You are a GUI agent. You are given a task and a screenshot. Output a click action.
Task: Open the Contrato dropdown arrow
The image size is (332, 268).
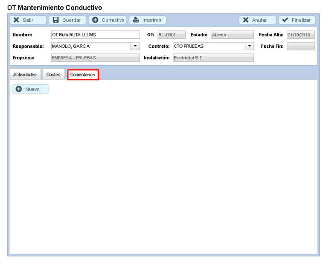tap(250, 46)
